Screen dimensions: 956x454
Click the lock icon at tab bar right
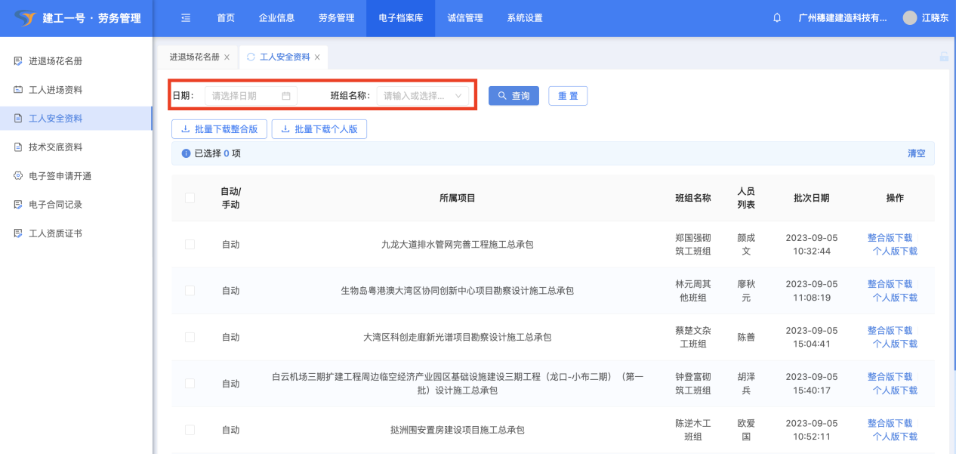(x=943, y=57)
